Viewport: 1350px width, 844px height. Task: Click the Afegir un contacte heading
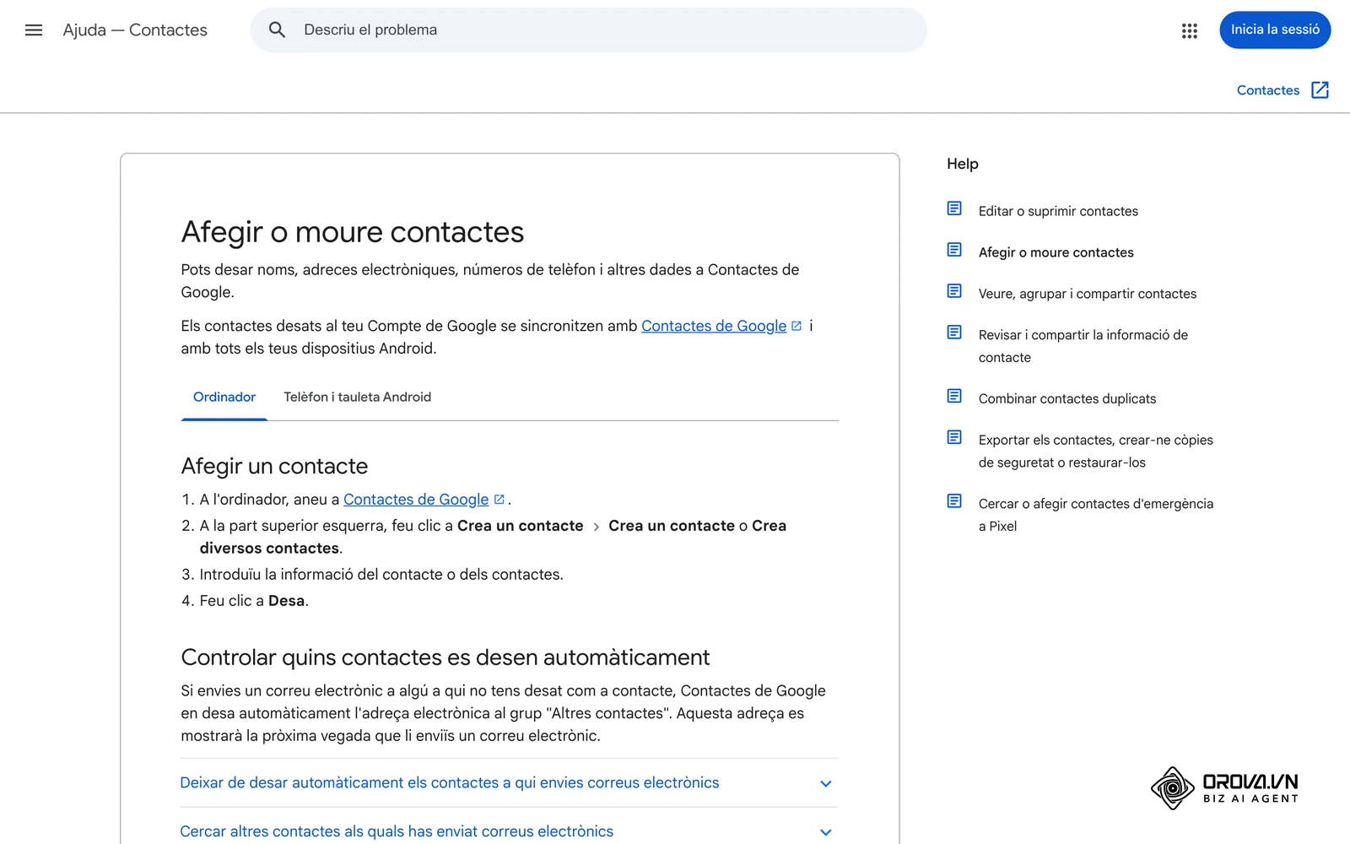click(274, 466)
